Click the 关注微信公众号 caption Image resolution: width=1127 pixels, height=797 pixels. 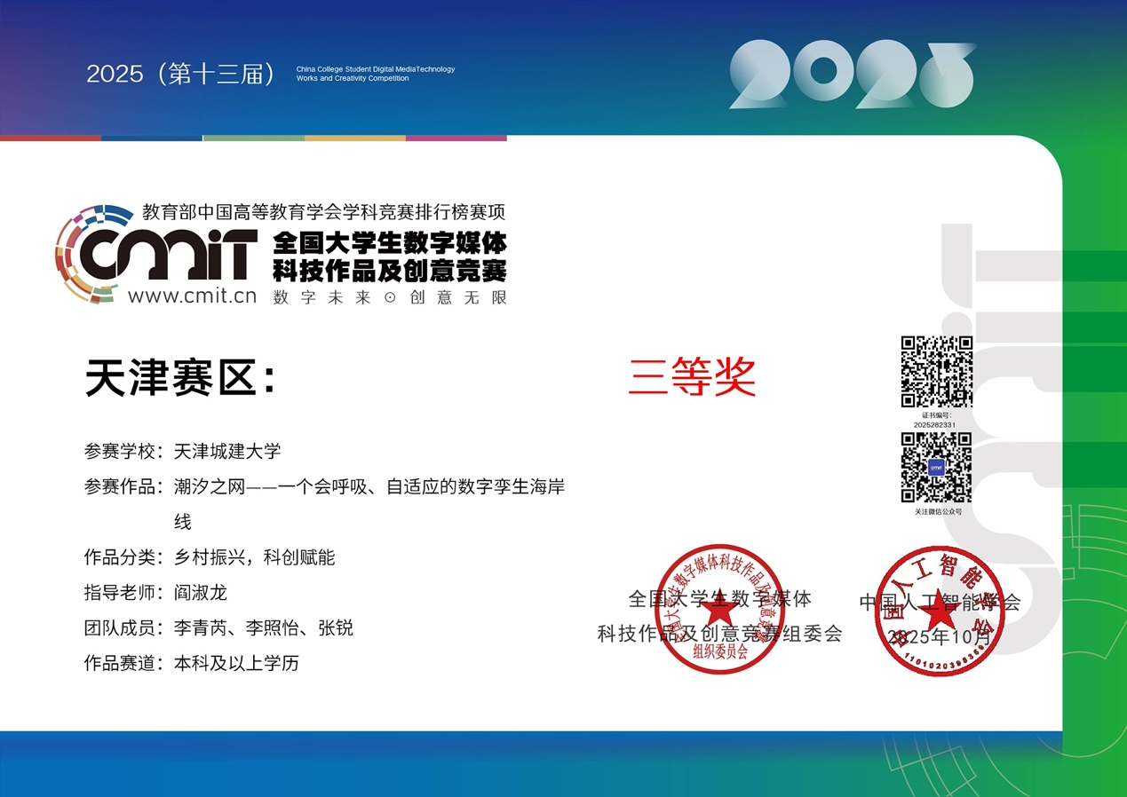(x=938, y=512)
